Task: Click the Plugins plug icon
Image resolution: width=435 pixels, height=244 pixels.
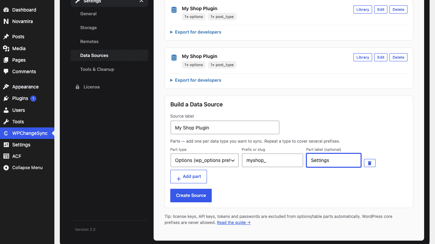Action: pyautogui.click(x=6, y=98)
